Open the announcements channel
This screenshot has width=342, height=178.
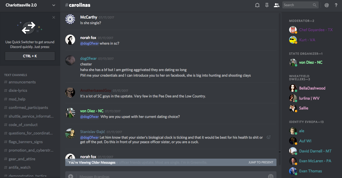click(x=22, y=82)
